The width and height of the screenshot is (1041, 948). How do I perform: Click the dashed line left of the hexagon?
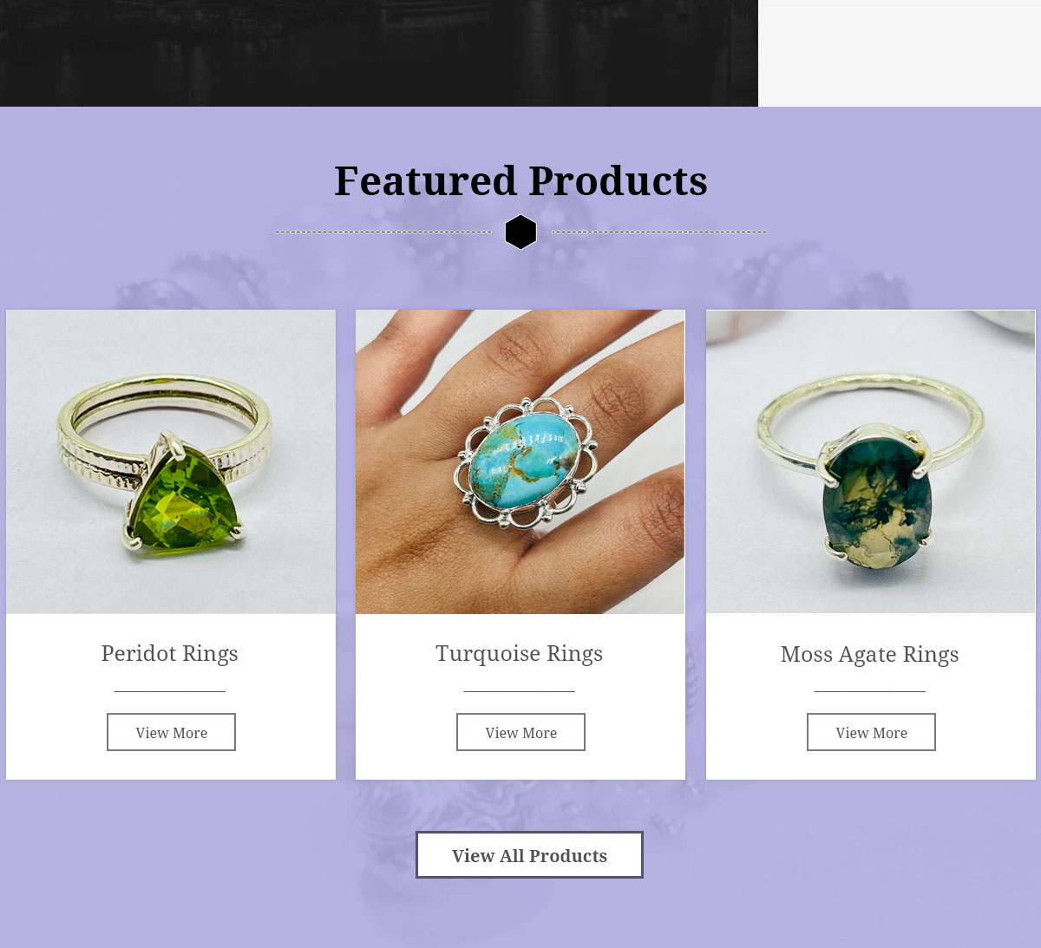[x=383, y=232]
